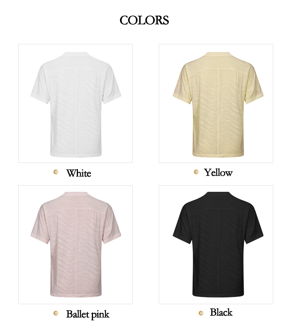Select the White color label

[x=79, y=173]
